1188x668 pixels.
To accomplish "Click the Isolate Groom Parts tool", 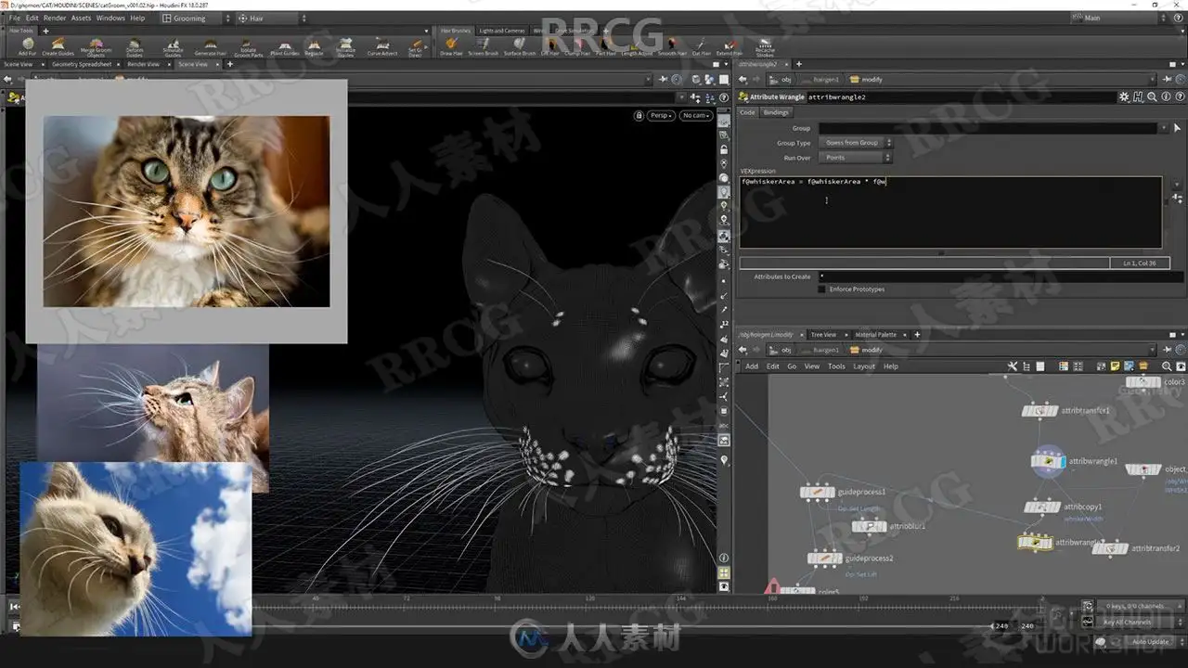I will (248, 48).
